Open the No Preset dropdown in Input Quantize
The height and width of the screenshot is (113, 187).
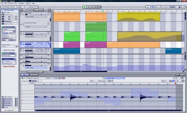pyautogui.click(x=9, y=29)
